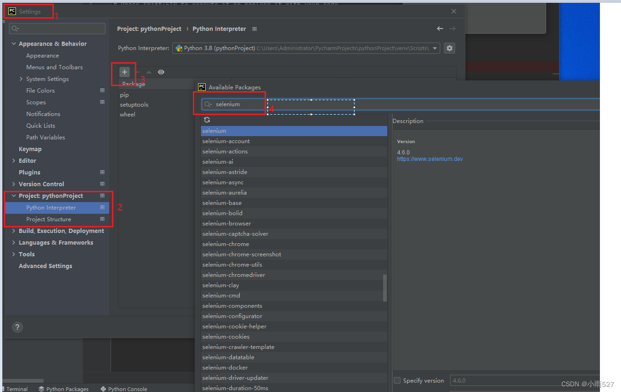Click the add package plus button
This screenshot has height=392, width=621.
(125, 72)
